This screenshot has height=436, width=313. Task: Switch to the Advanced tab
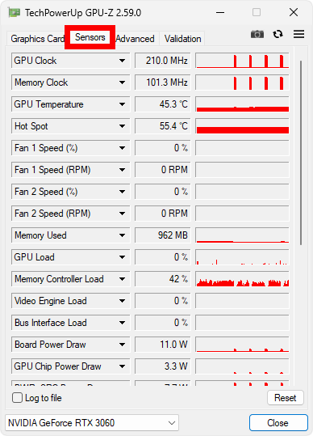click(x=135, y=39)
